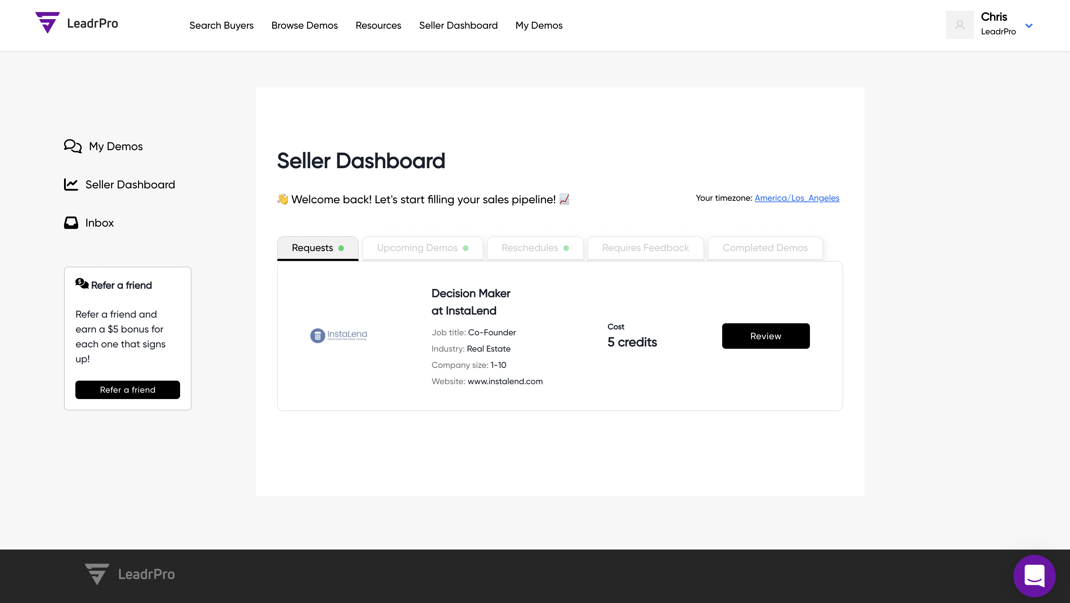Click the Seller Dashboard chart icon
The image size is (1070, 603).
tap(71, 184)
